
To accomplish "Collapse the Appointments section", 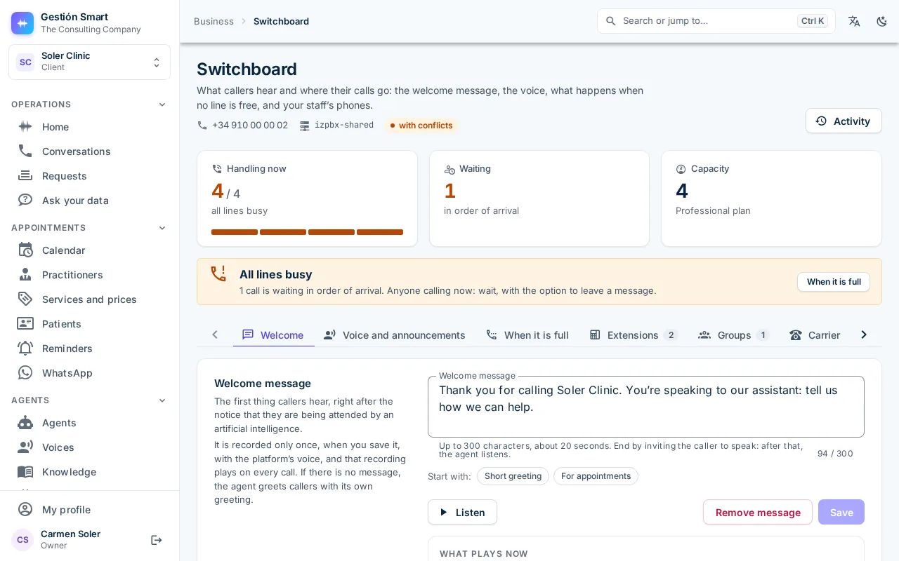I will (x=162, y=228).
